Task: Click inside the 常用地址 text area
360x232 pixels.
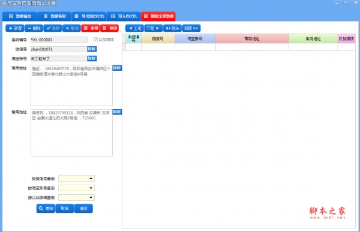Action: tap(71, 85)
